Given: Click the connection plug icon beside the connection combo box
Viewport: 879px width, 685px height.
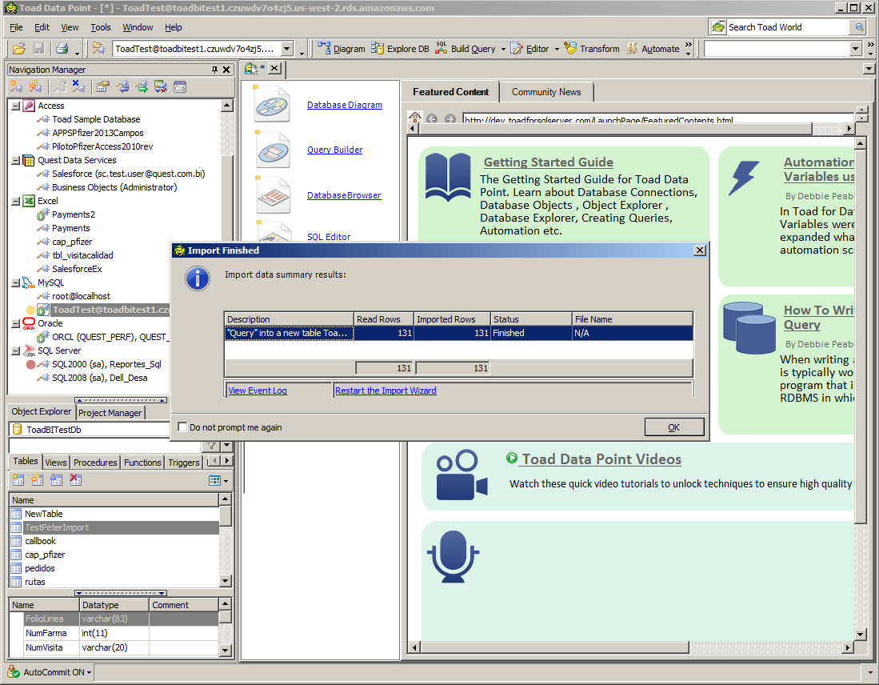Looking at the screenshot, I should 99,49.
